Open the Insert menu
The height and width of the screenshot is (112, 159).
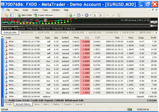point(25,10)
